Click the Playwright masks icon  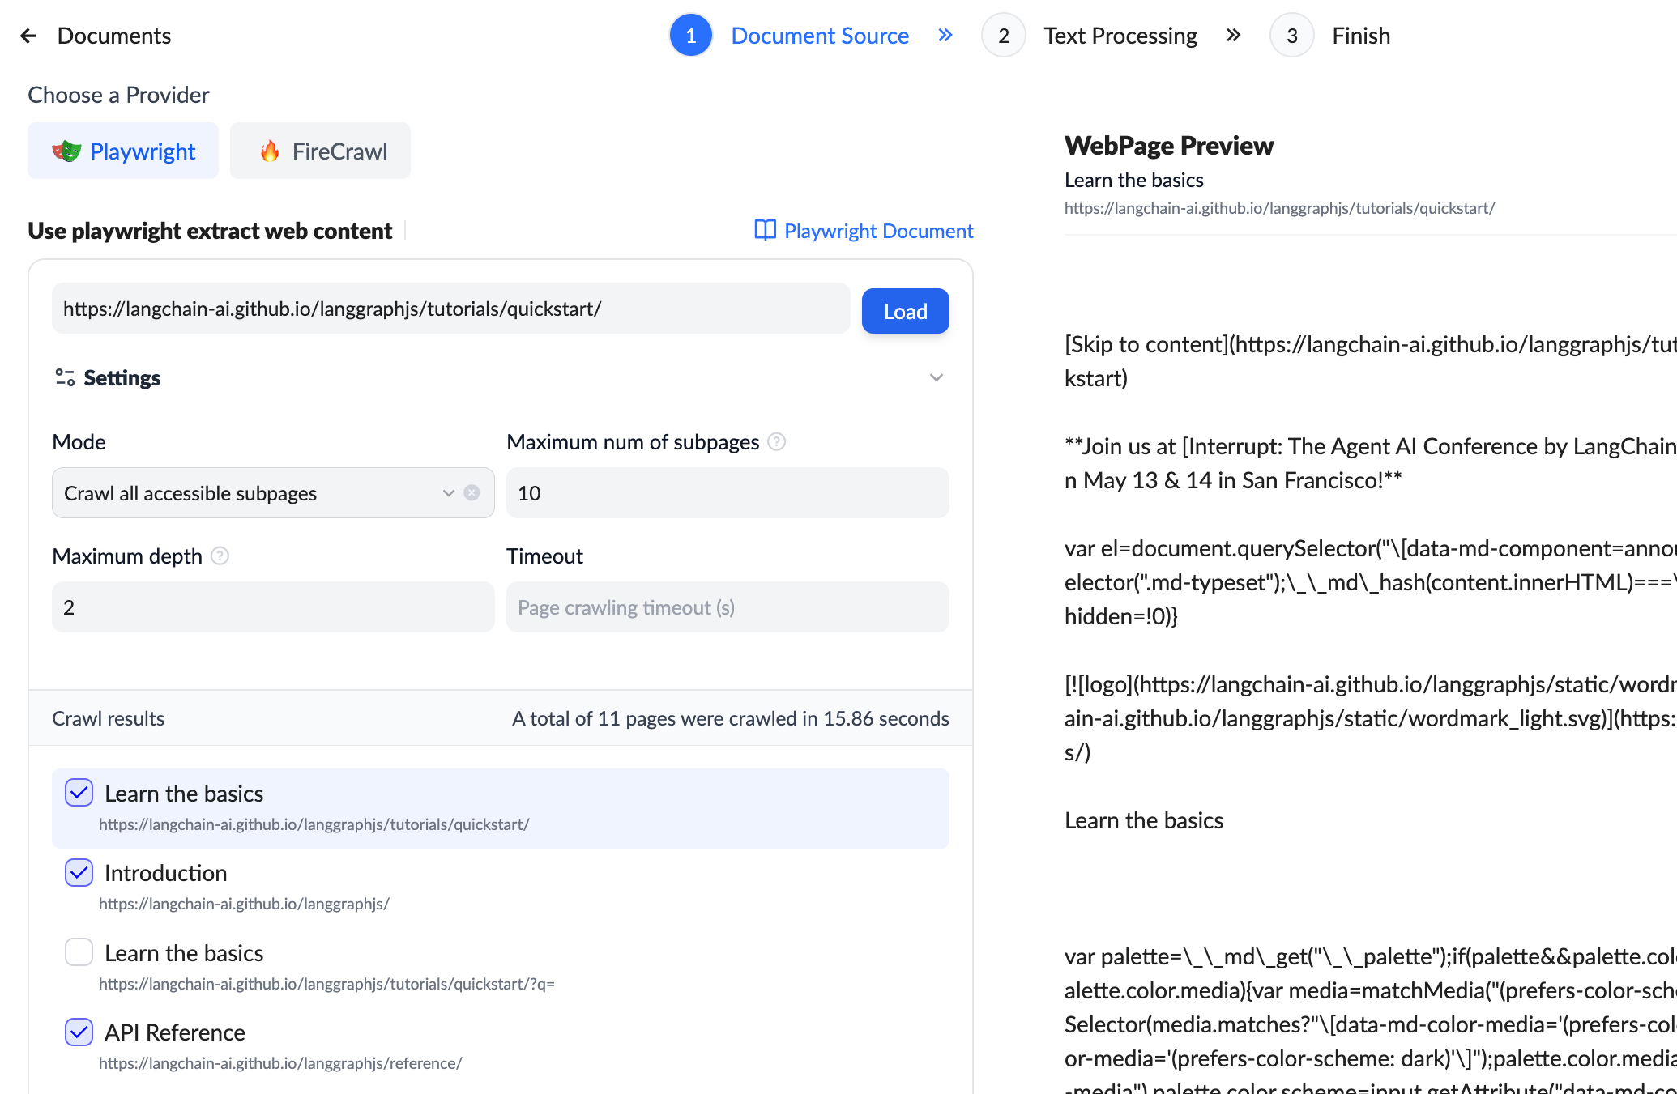coord(66,151)
